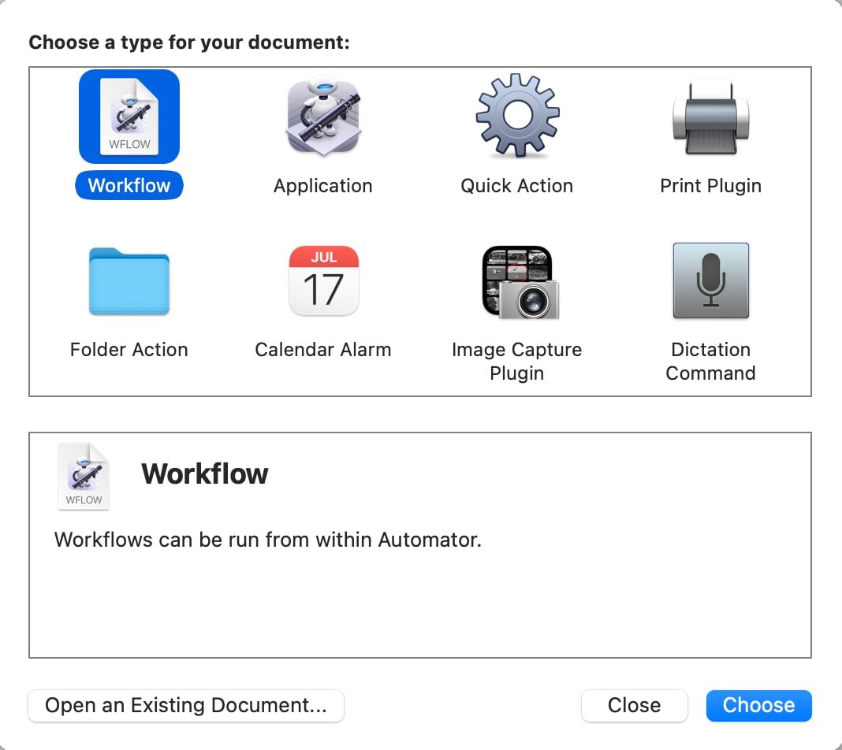Choose the Print Plugin printer icon

710,117
